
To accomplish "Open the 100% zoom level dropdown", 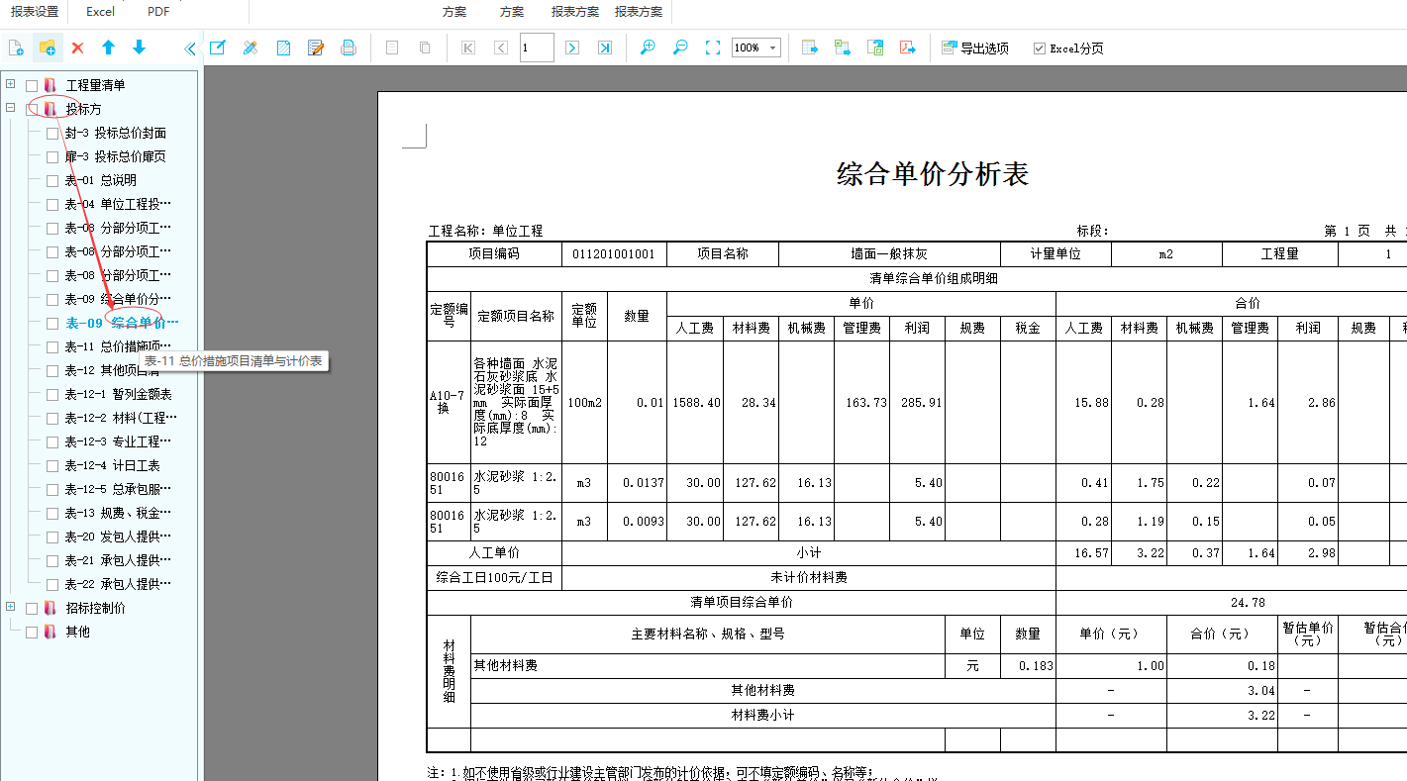I will click(773, 48).
